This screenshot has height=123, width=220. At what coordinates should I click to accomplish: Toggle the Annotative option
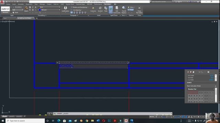[x=17, y=7]
